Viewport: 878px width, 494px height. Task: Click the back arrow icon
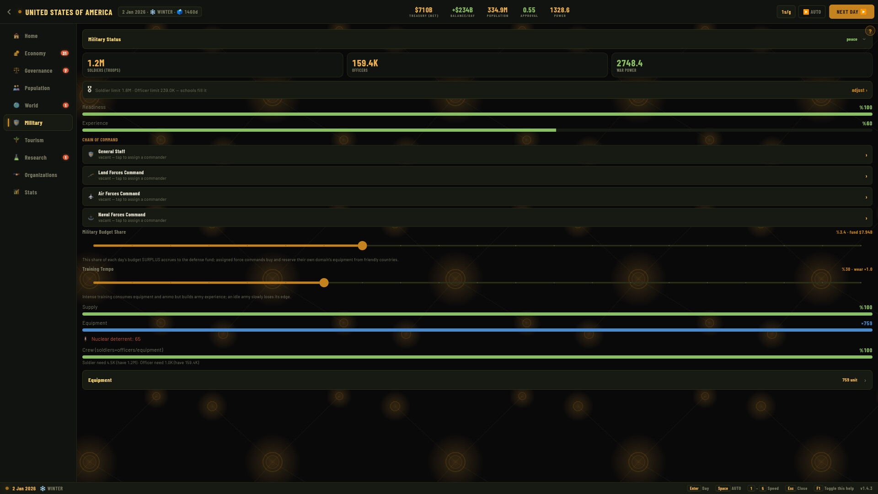pos(9,12)
